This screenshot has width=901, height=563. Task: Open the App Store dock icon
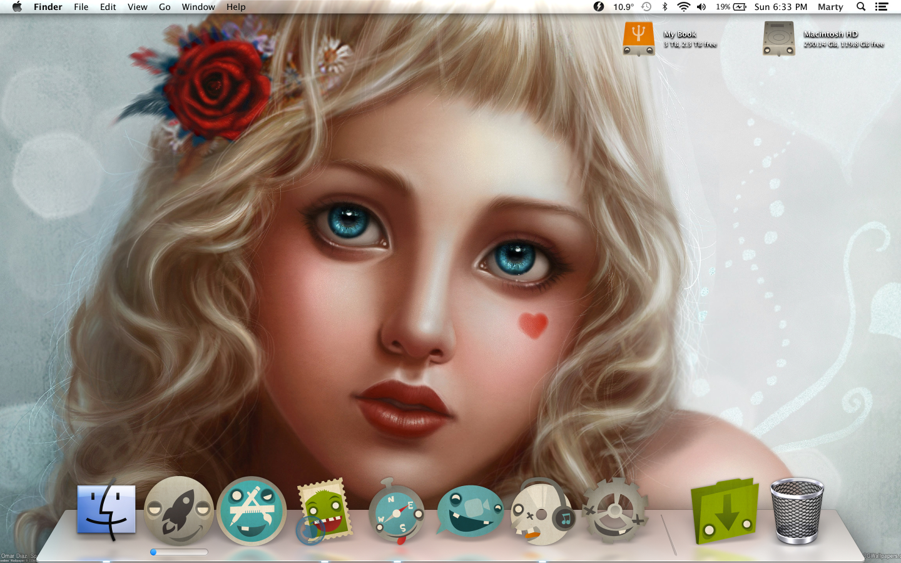[252, 510]
